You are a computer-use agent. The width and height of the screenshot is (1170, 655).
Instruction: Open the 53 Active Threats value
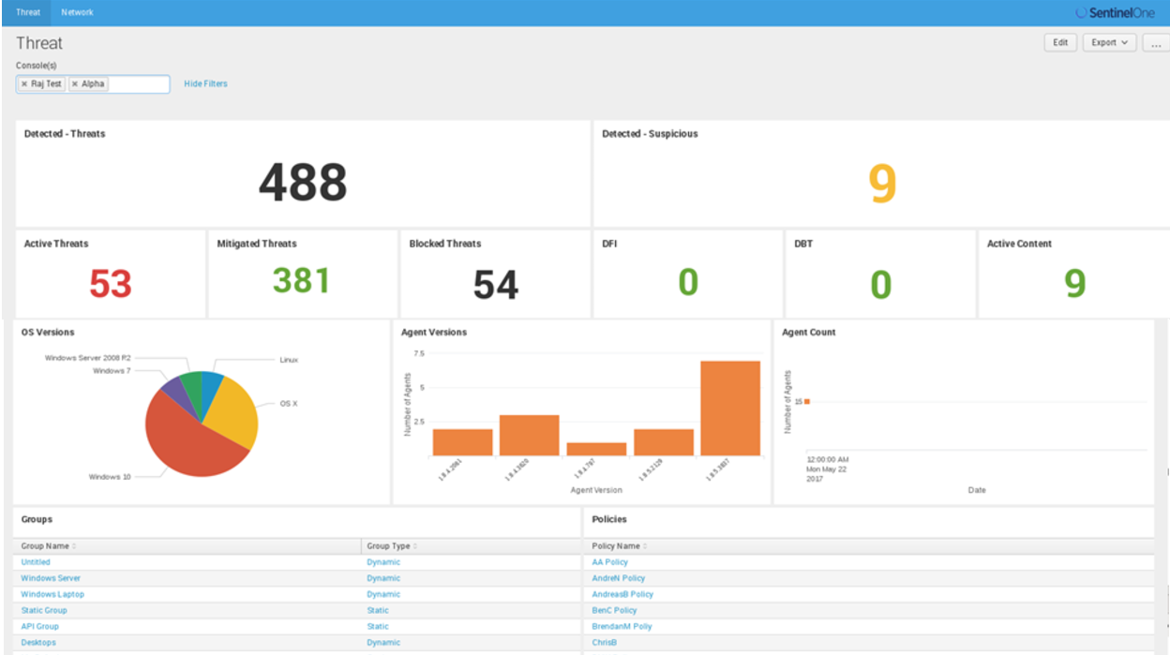(111, 284)
